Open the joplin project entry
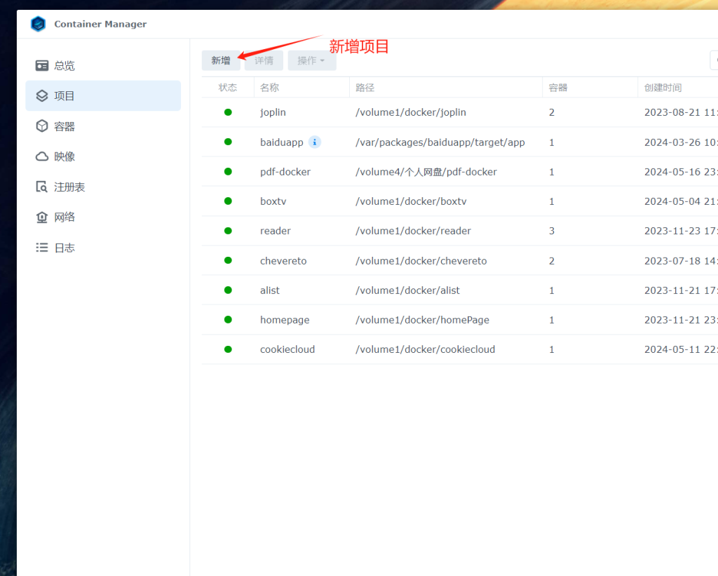 273,112
